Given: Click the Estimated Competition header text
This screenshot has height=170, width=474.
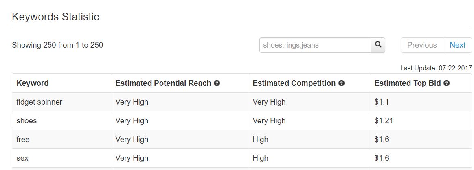Looking at the screenshot, I should (294, 83).
